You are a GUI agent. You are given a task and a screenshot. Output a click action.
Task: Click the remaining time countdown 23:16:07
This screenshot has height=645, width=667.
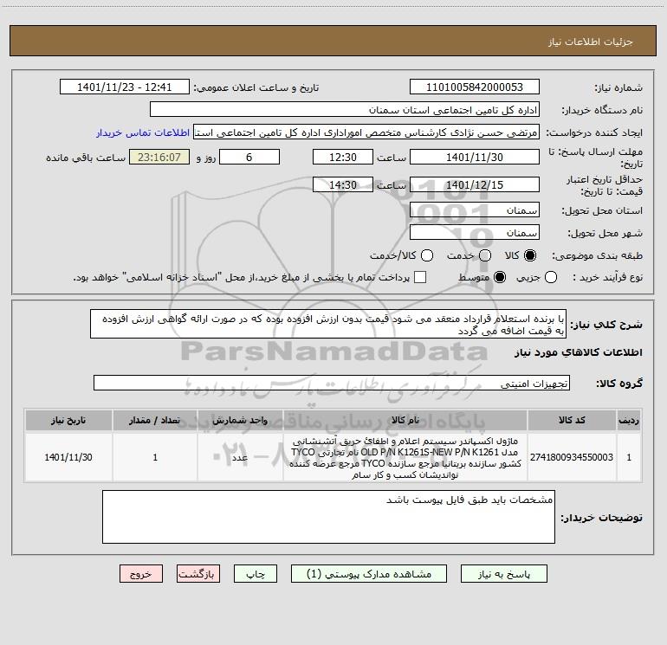click(159, 157)
